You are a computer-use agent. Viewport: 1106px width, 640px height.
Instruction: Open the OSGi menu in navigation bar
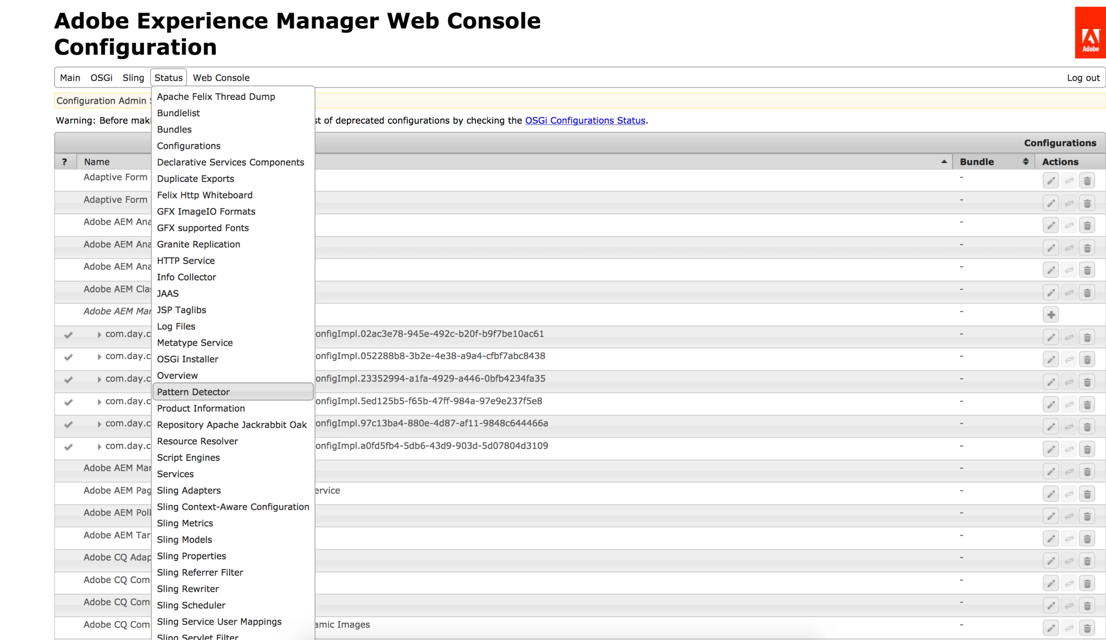click(x=101, y=78)
